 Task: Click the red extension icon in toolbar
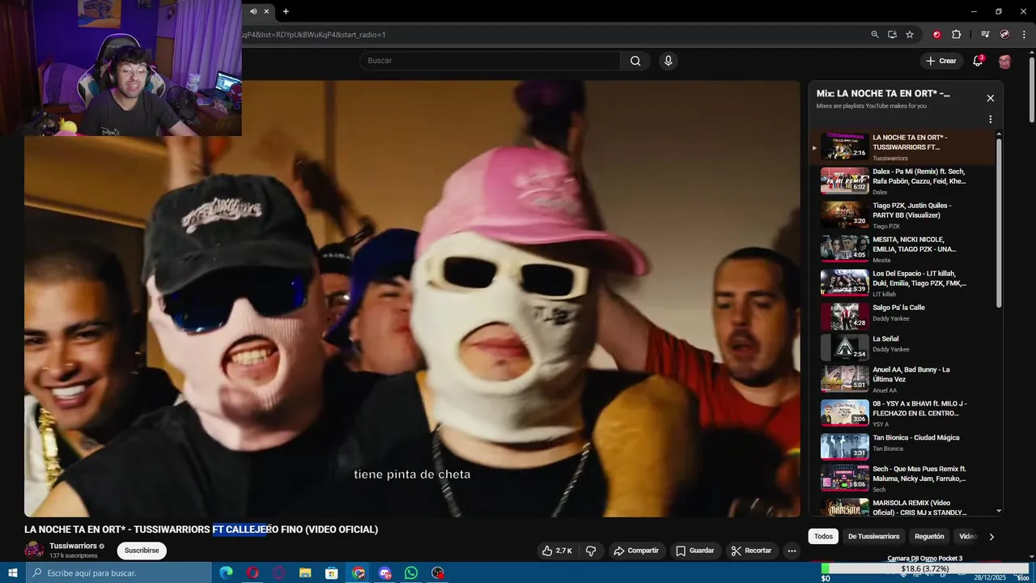[936, 35]
